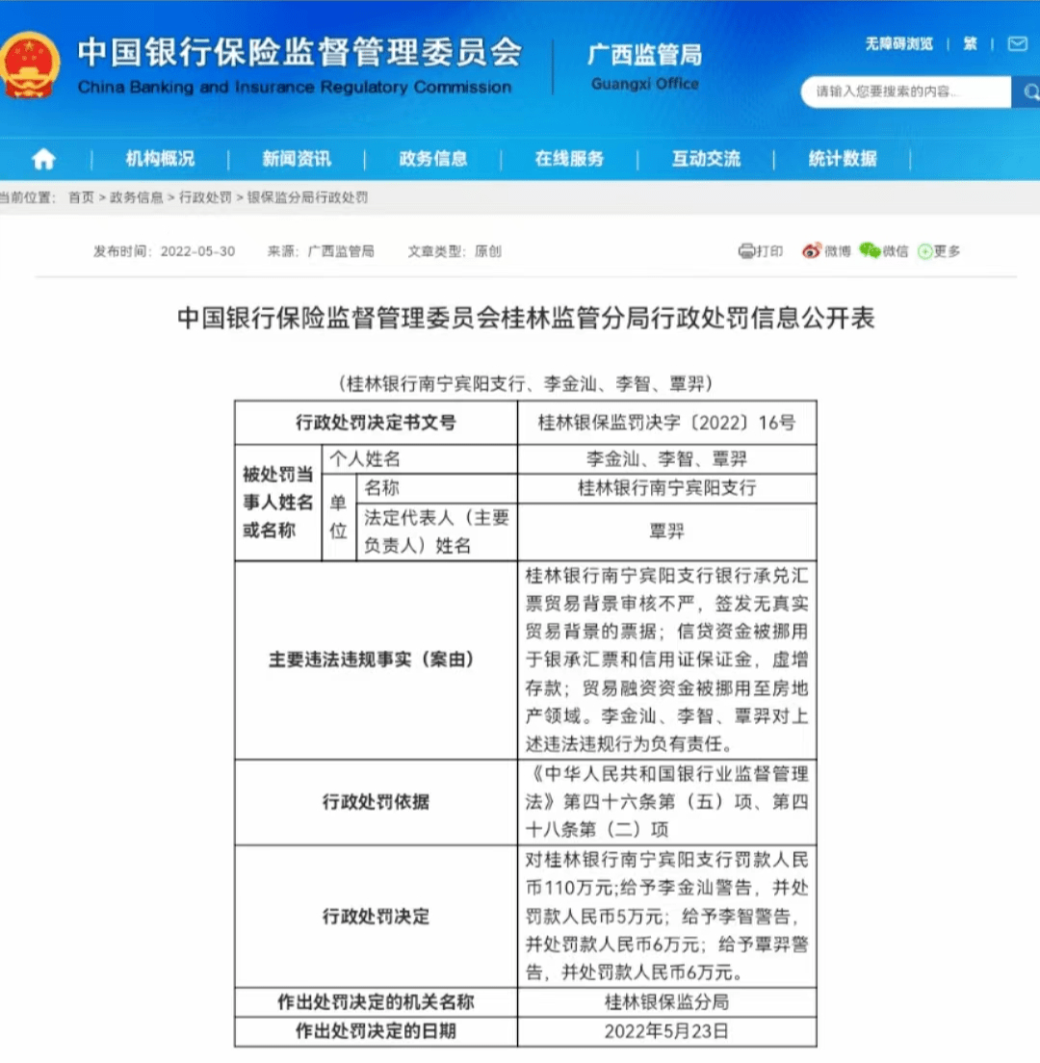Screen dimensions: 1040x1063
Task: Click the 广西监管局 office title
Action: [x=645, y=55]
